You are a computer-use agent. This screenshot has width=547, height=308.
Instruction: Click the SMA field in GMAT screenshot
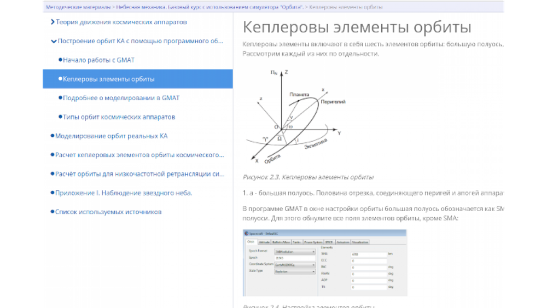tap(369, 254)
